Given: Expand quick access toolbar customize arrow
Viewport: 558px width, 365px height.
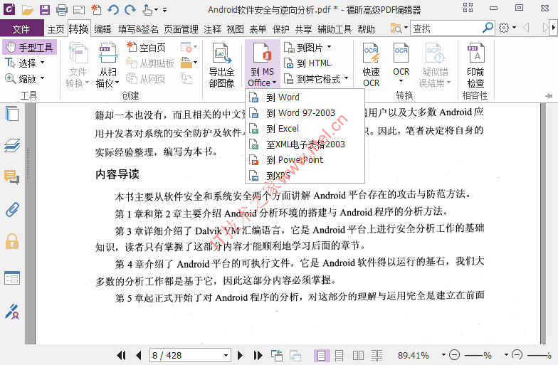Looking at the screenshot, I should pos(165,10).
